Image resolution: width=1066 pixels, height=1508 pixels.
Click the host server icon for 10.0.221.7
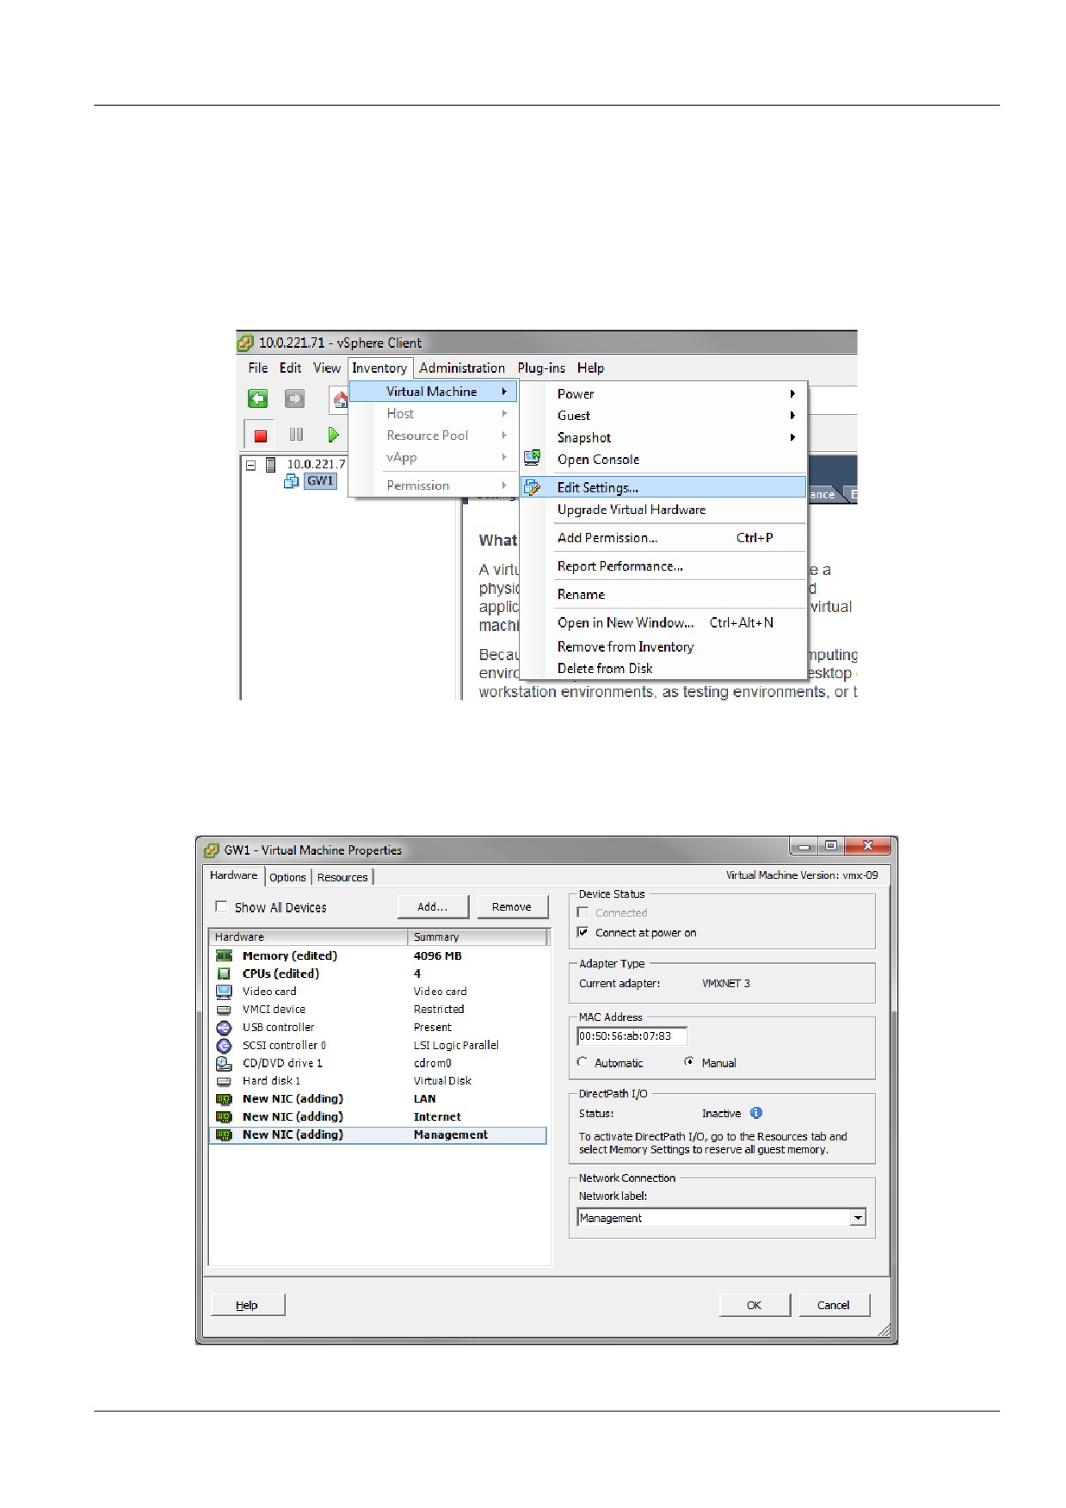(x=270, y=465)
